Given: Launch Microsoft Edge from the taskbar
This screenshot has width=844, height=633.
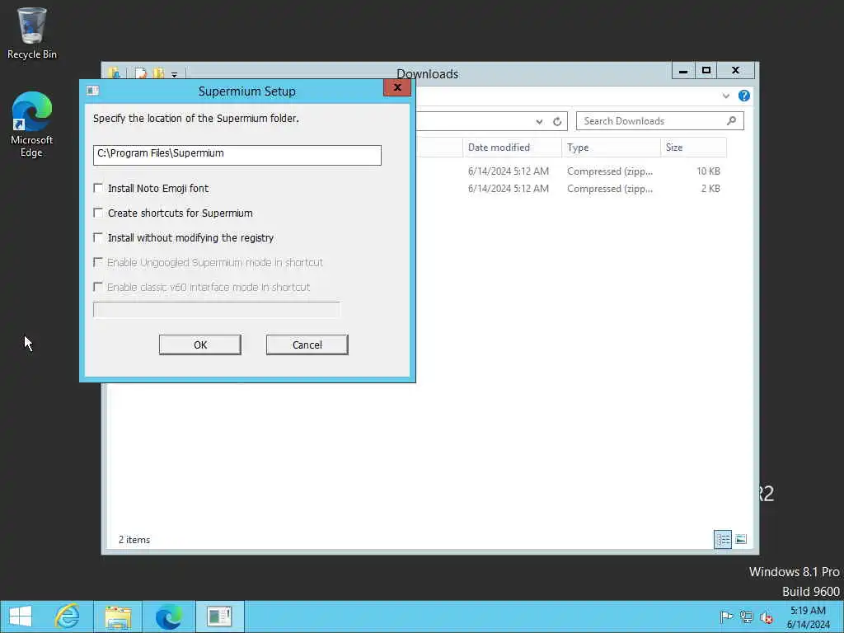Looking at the screenshot, I should (168, 617).
